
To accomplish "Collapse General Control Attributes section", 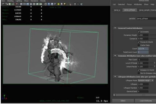I will [115, 28].
